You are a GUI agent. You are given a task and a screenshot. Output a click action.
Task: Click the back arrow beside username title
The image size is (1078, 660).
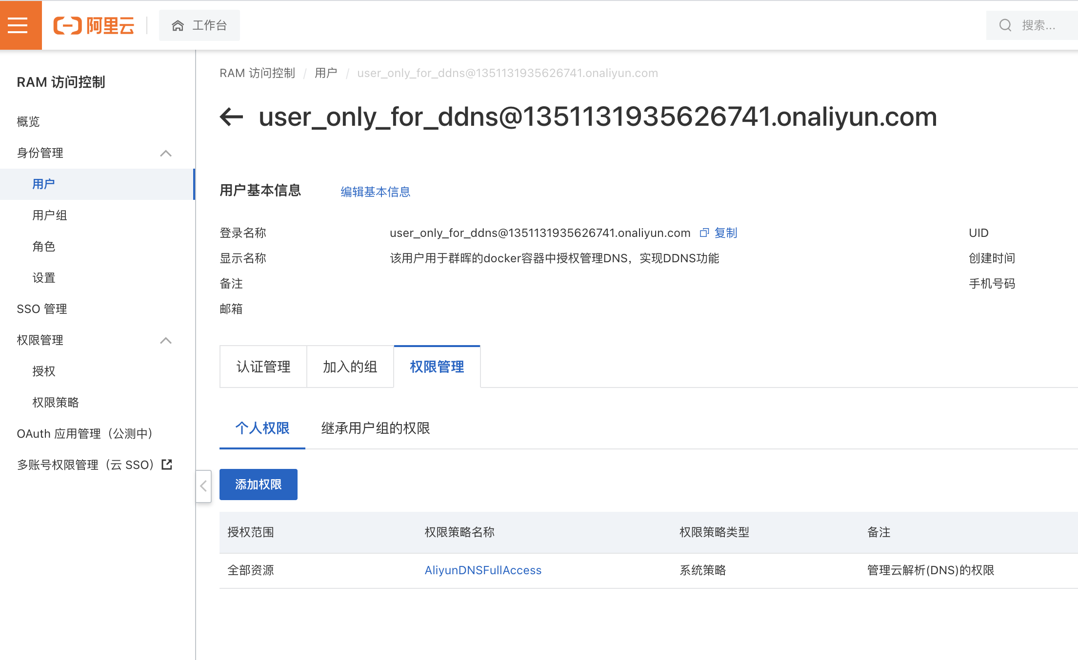click(x=231, y=116)
